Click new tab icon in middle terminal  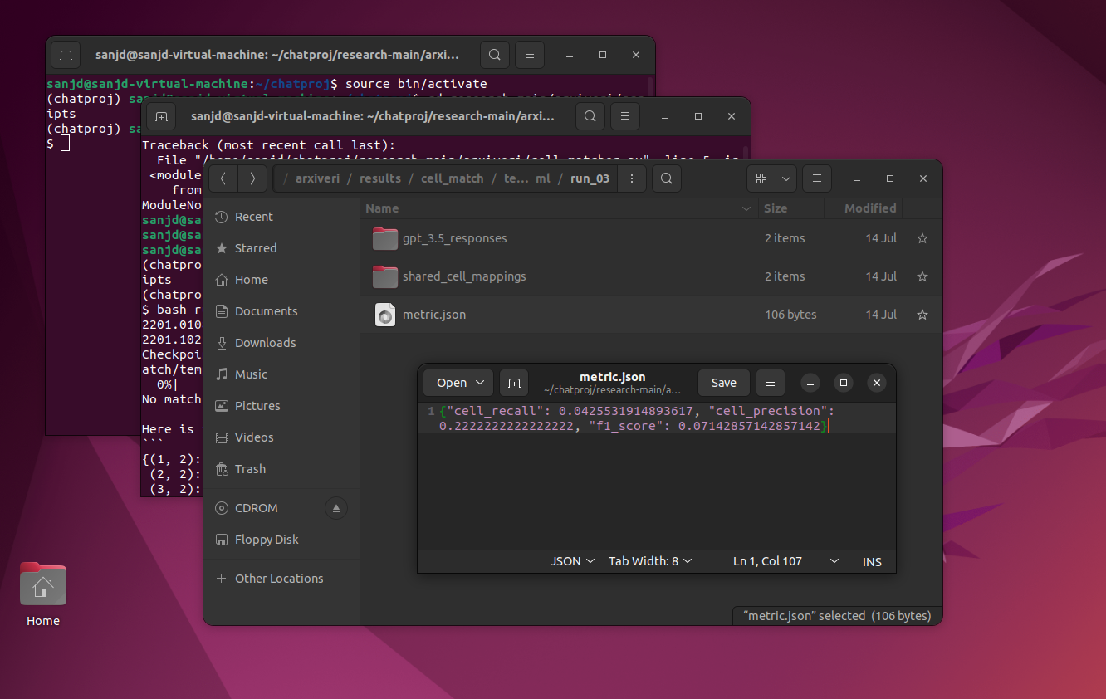tap(162, 116)
